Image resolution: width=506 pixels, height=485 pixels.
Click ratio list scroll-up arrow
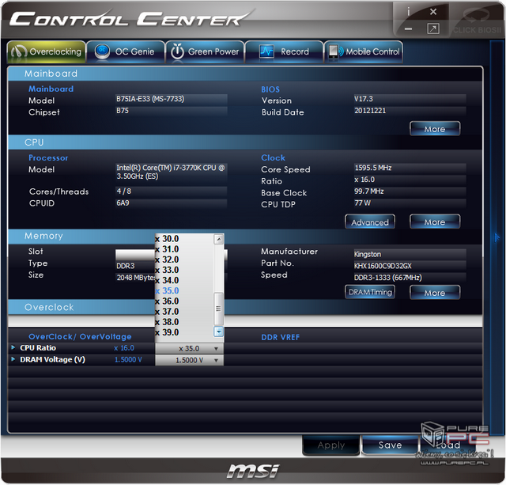[x=218, y=239]
